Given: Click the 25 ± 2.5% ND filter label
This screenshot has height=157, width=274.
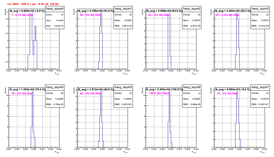Looking at the screenshot, I should pos(228,15).
